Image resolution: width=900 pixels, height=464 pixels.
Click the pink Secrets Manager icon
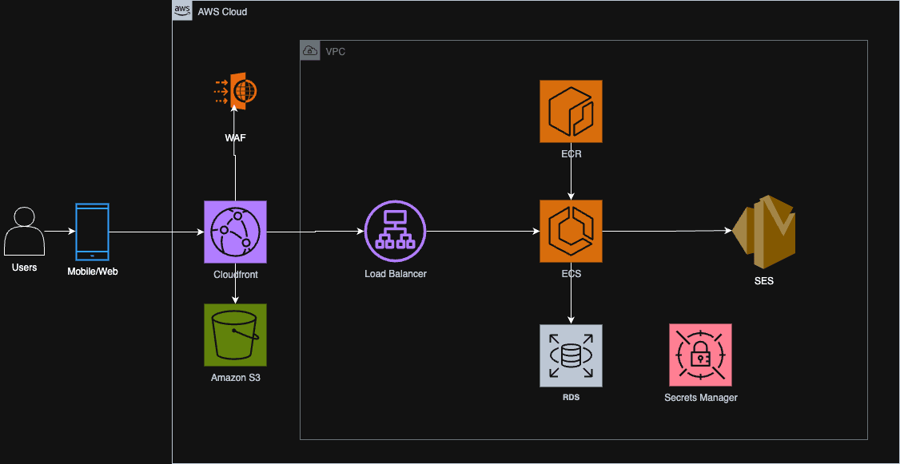pyautogui.click(x=700, y=355)
